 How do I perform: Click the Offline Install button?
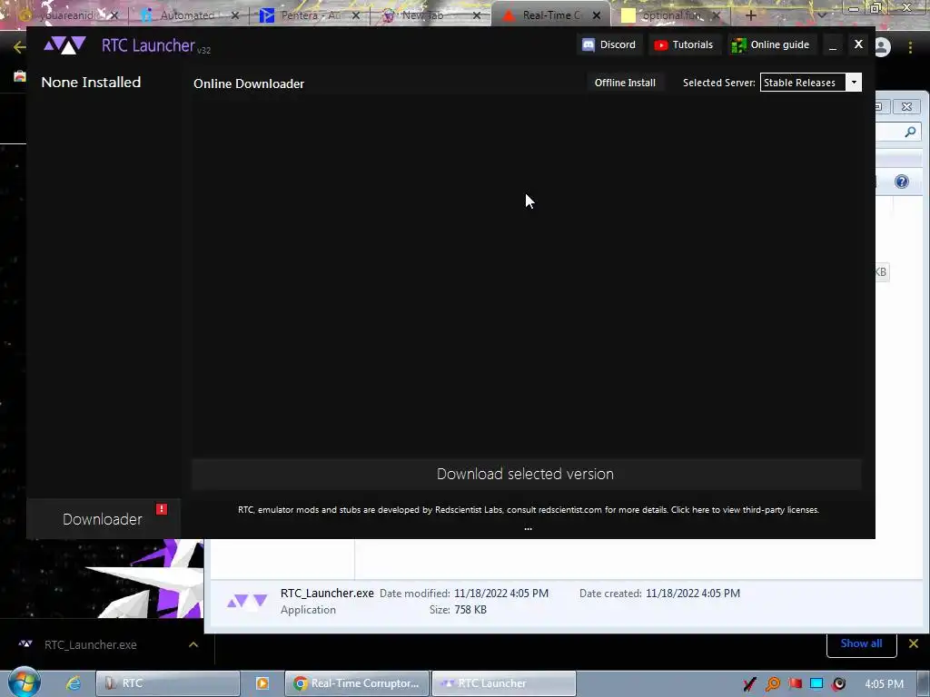[x=625, y=83]
